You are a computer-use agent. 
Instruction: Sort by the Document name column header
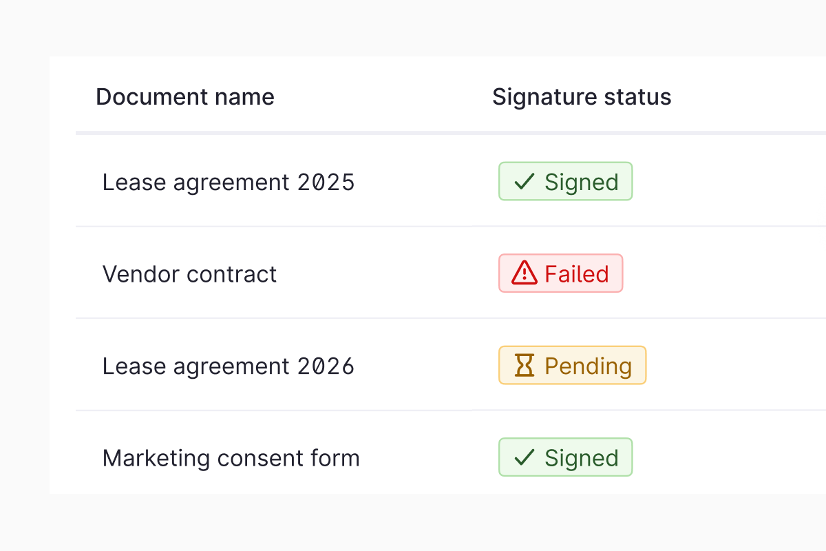184,97
